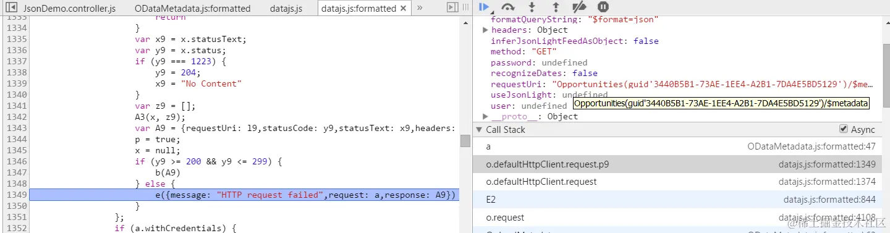
Task: Select call stack frame E2
Action: (681, 199)
